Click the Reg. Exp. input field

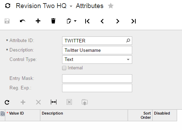97,88
